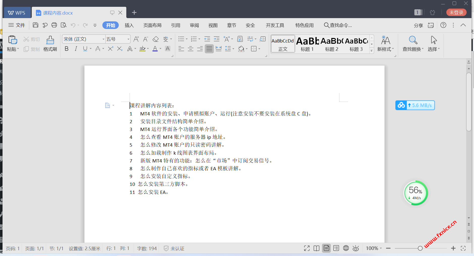Click the Save icon in quick toolbar
The image size is (474, 256).
[x=36, y=25]
